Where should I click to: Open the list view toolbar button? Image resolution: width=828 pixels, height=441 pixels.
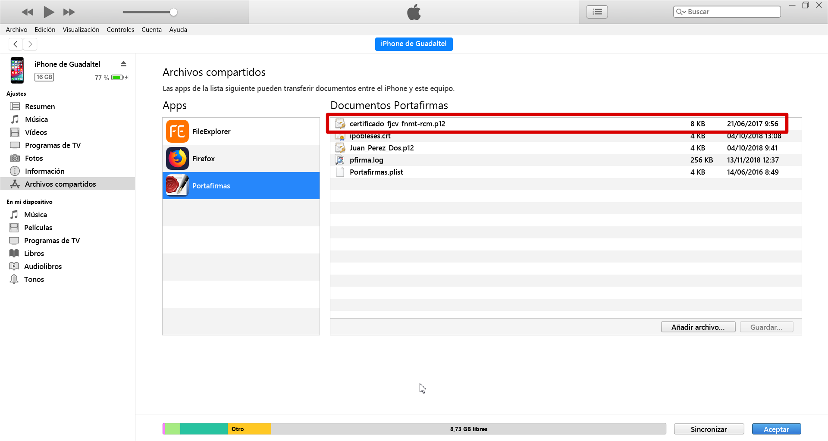pyautogui.click(x=597, y=12)
